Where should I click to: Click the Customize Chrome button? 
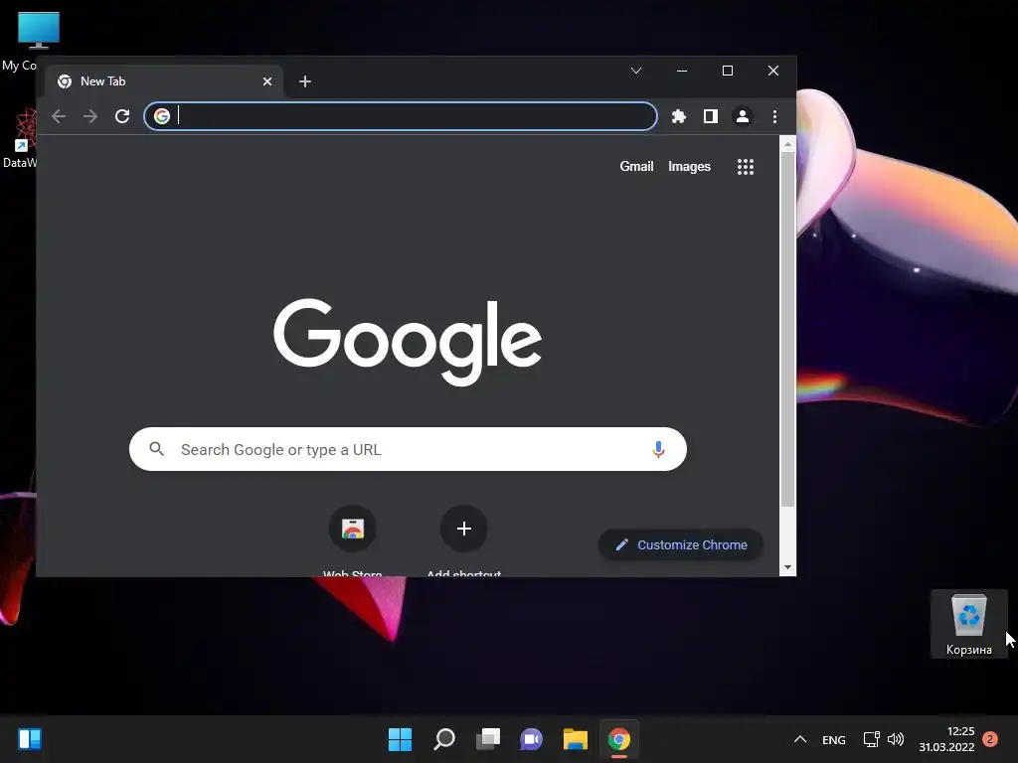pyautogui.click(x=680, y=545)
